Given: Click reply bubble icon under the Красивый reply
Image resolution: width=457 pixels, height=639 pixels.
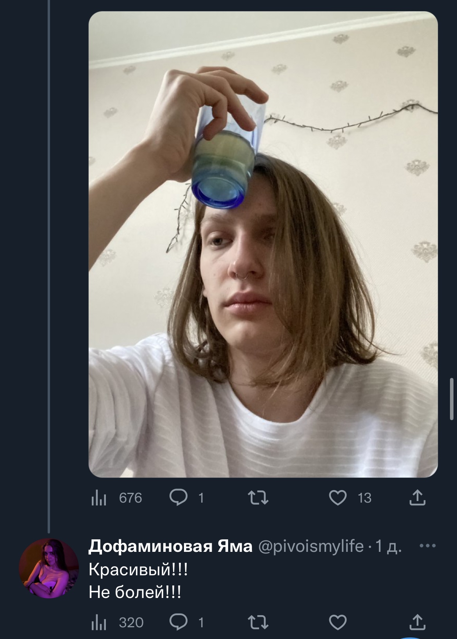Looking at the screenshot, I should click(x=179, y=622).
